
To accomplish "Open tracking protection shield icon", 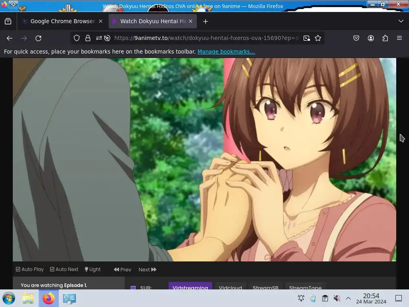I will 76,38.
